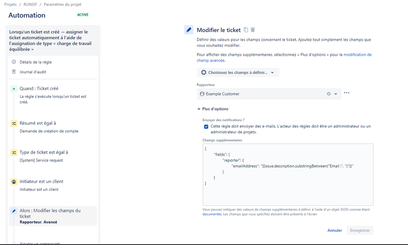Image resolution: width=408 pixels, height=245 pixels.
Task: Click the Journal d'audit document icon
Action: [x=14, y=72]
